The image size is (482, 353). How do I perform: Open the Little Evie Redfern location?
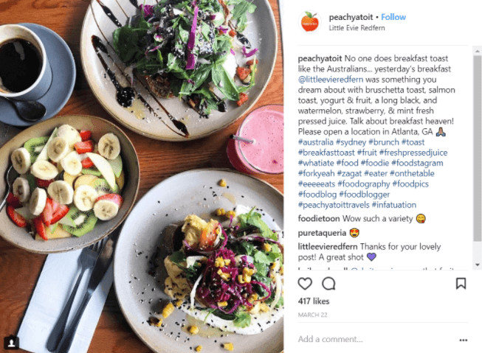357,28
